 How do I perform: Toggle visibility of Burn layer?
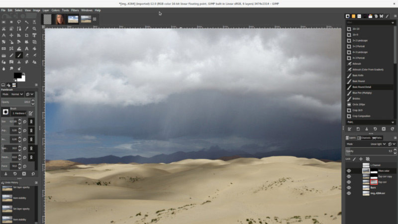(x=348, y=188)
